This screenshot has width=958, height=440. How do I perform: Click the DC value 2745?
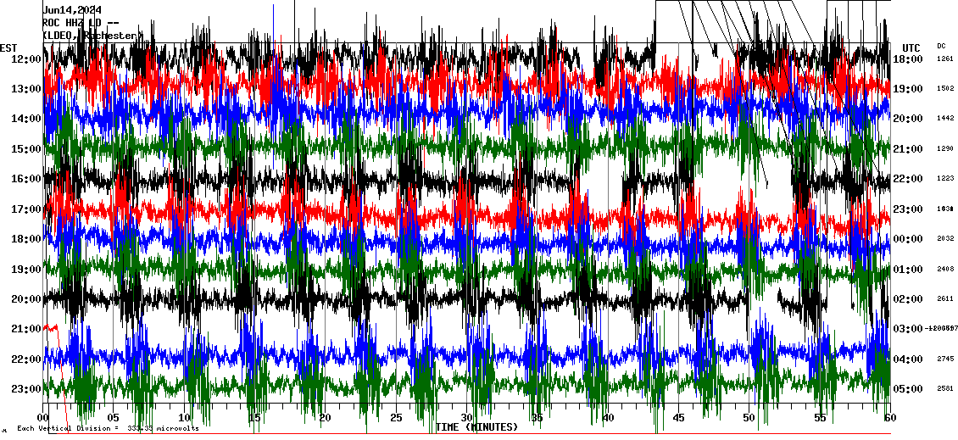tap(945, 359)
